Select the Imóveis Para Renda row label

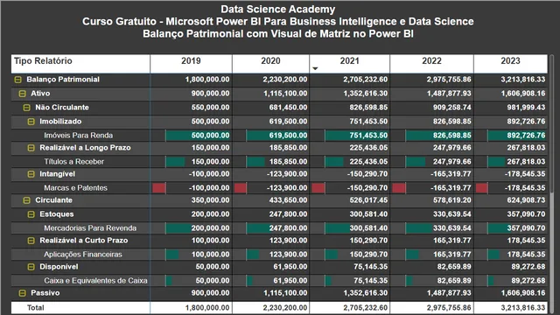(x=78, y=136)
